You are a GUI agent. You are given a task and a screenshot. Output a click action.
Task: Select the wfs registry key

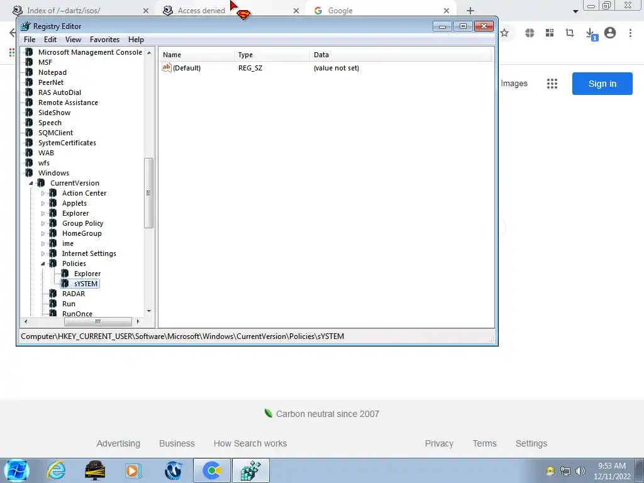[x=44, y=163]
